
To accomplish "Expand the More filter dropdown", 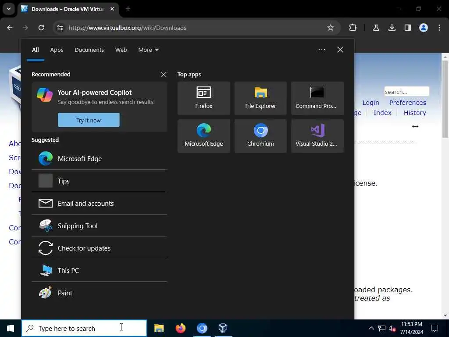I will point(148,50).
